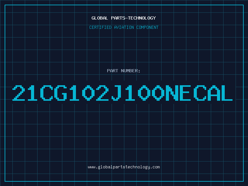Screen dimensions: 248x186
Task: Open the www.globalpartstechnology.com link
Action: click(124, 167)
